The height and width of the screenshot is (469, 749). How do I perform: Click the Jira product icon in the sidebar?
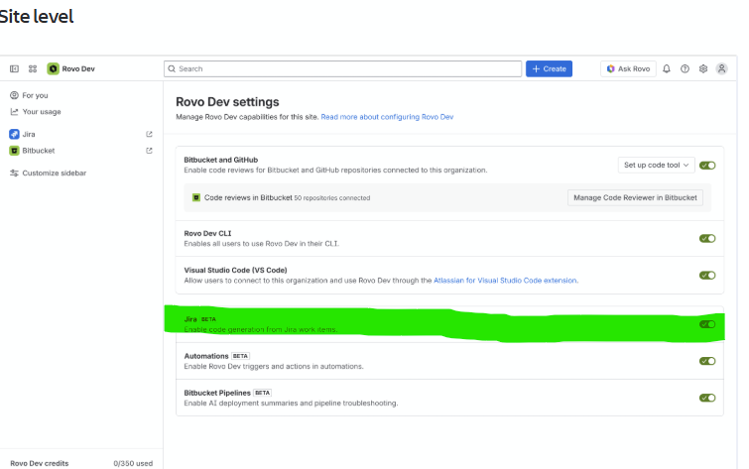[x=14, y=134]
